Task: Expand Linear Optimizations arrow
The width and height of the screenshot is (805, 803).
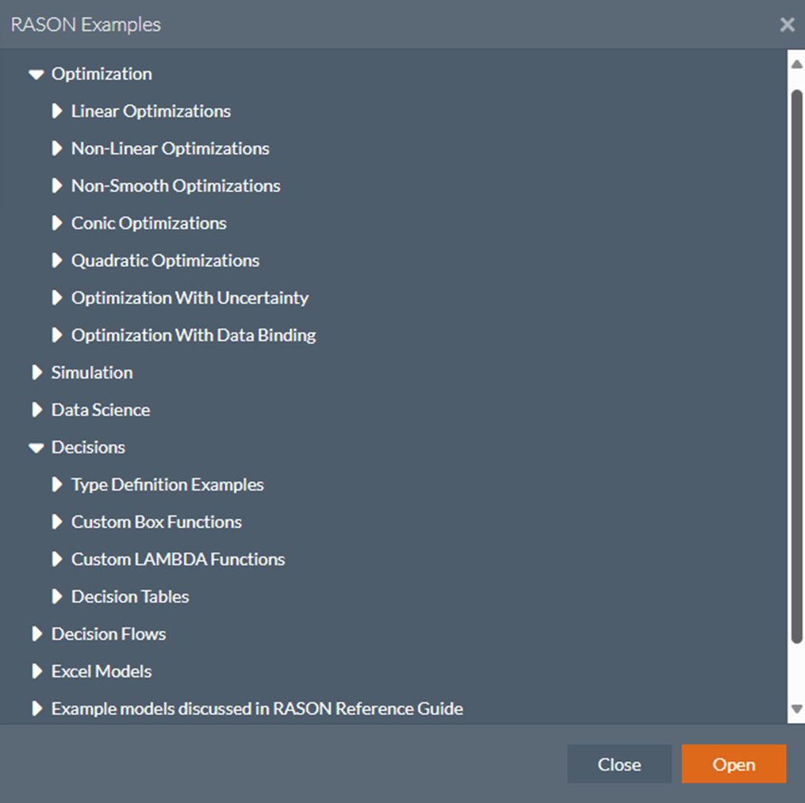Action: [x=56, y=111]
